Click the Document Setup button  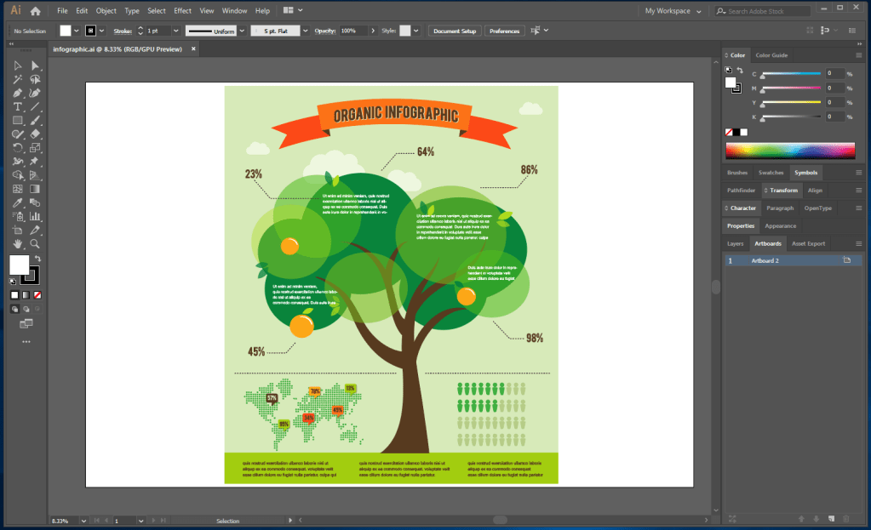(454, 31)
